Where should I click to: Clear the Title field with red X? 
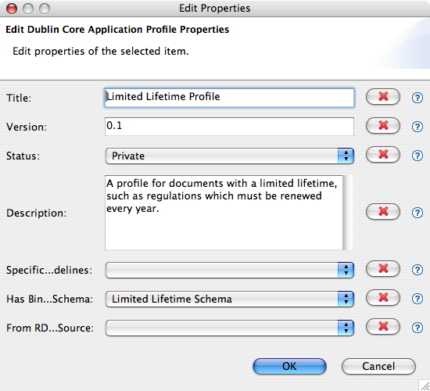coord(383,97)
